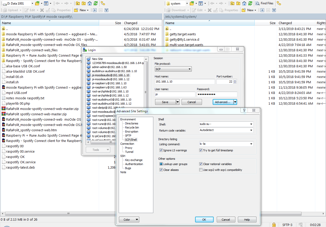The height and width of the screenshot is (227, 326).
Task: Go to home directory in local panel
Action: tap(90, 3)
